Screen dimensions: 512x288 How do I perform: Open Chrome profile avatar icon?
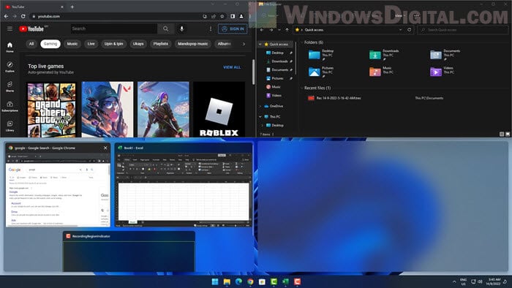[241, 16]
